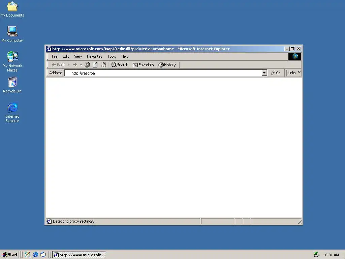This screenshot has width=345, height=259.
Task: Click IE icon in title bar
Action: 49,49
